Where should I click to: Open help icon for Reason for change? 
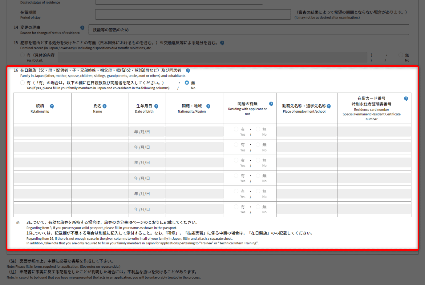82,28
